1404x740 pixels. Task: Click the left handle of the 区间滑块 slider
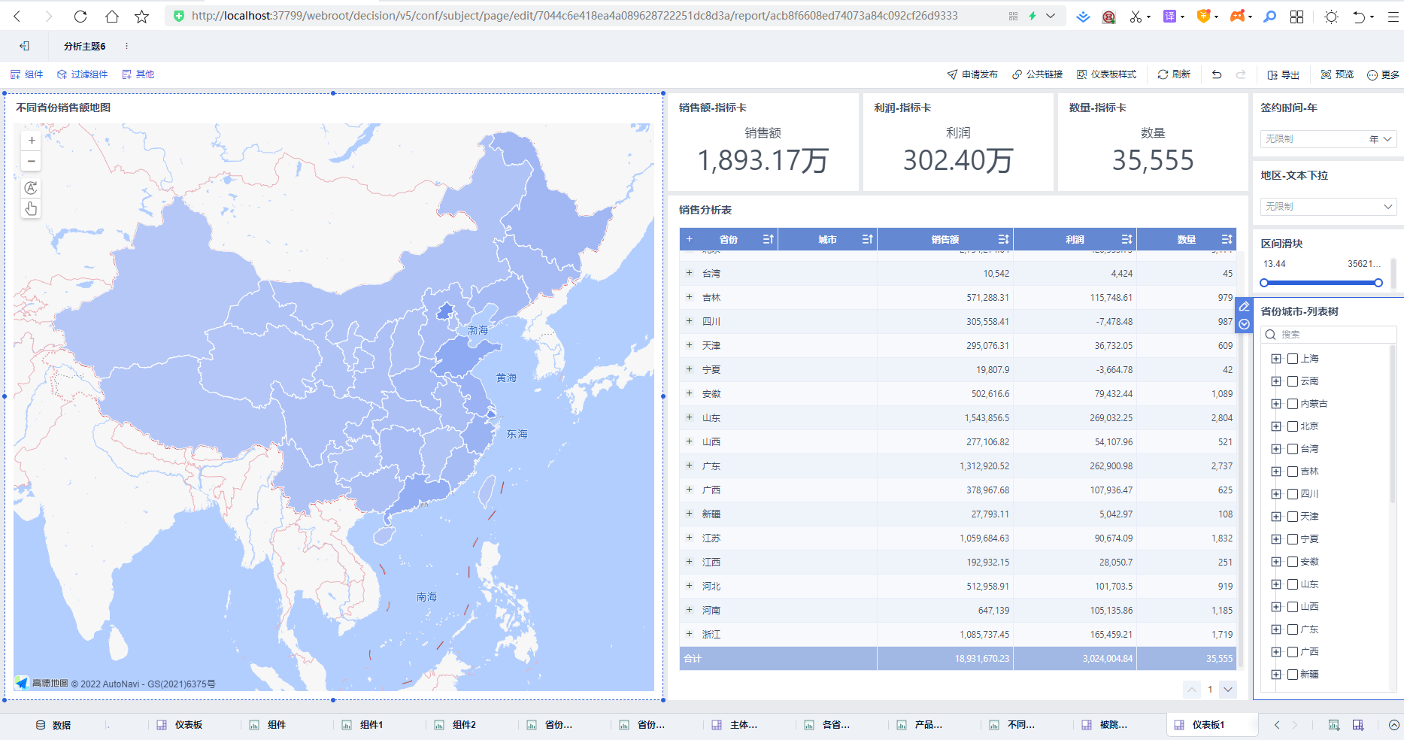[x=1264, y=283]
